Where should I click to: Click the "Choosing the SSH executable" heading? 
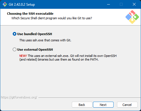coord(30,14)
